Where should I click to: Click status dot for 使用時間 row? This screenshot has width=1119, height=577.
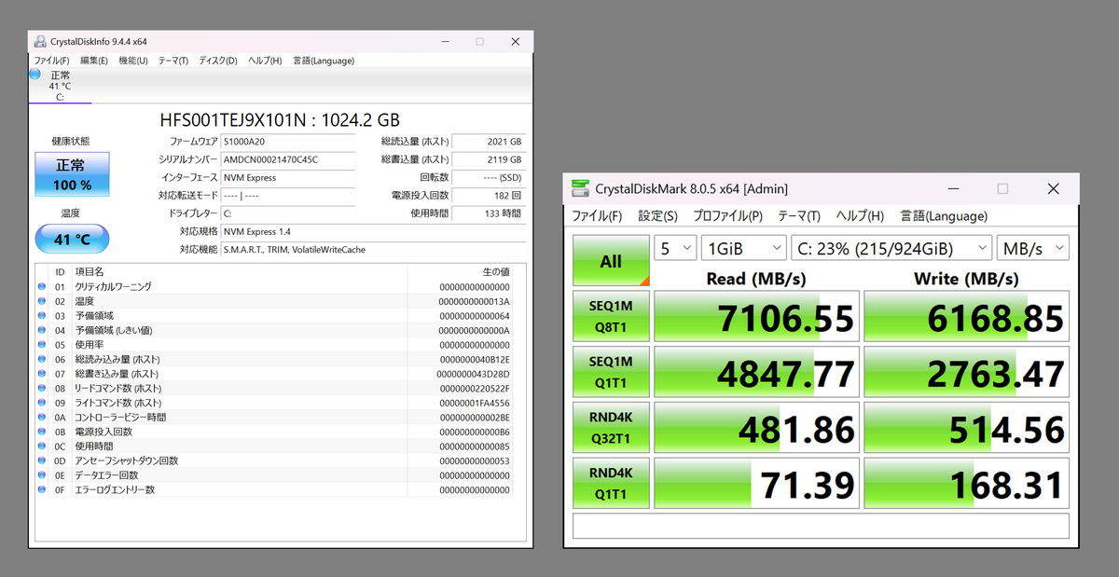point(41,446)
